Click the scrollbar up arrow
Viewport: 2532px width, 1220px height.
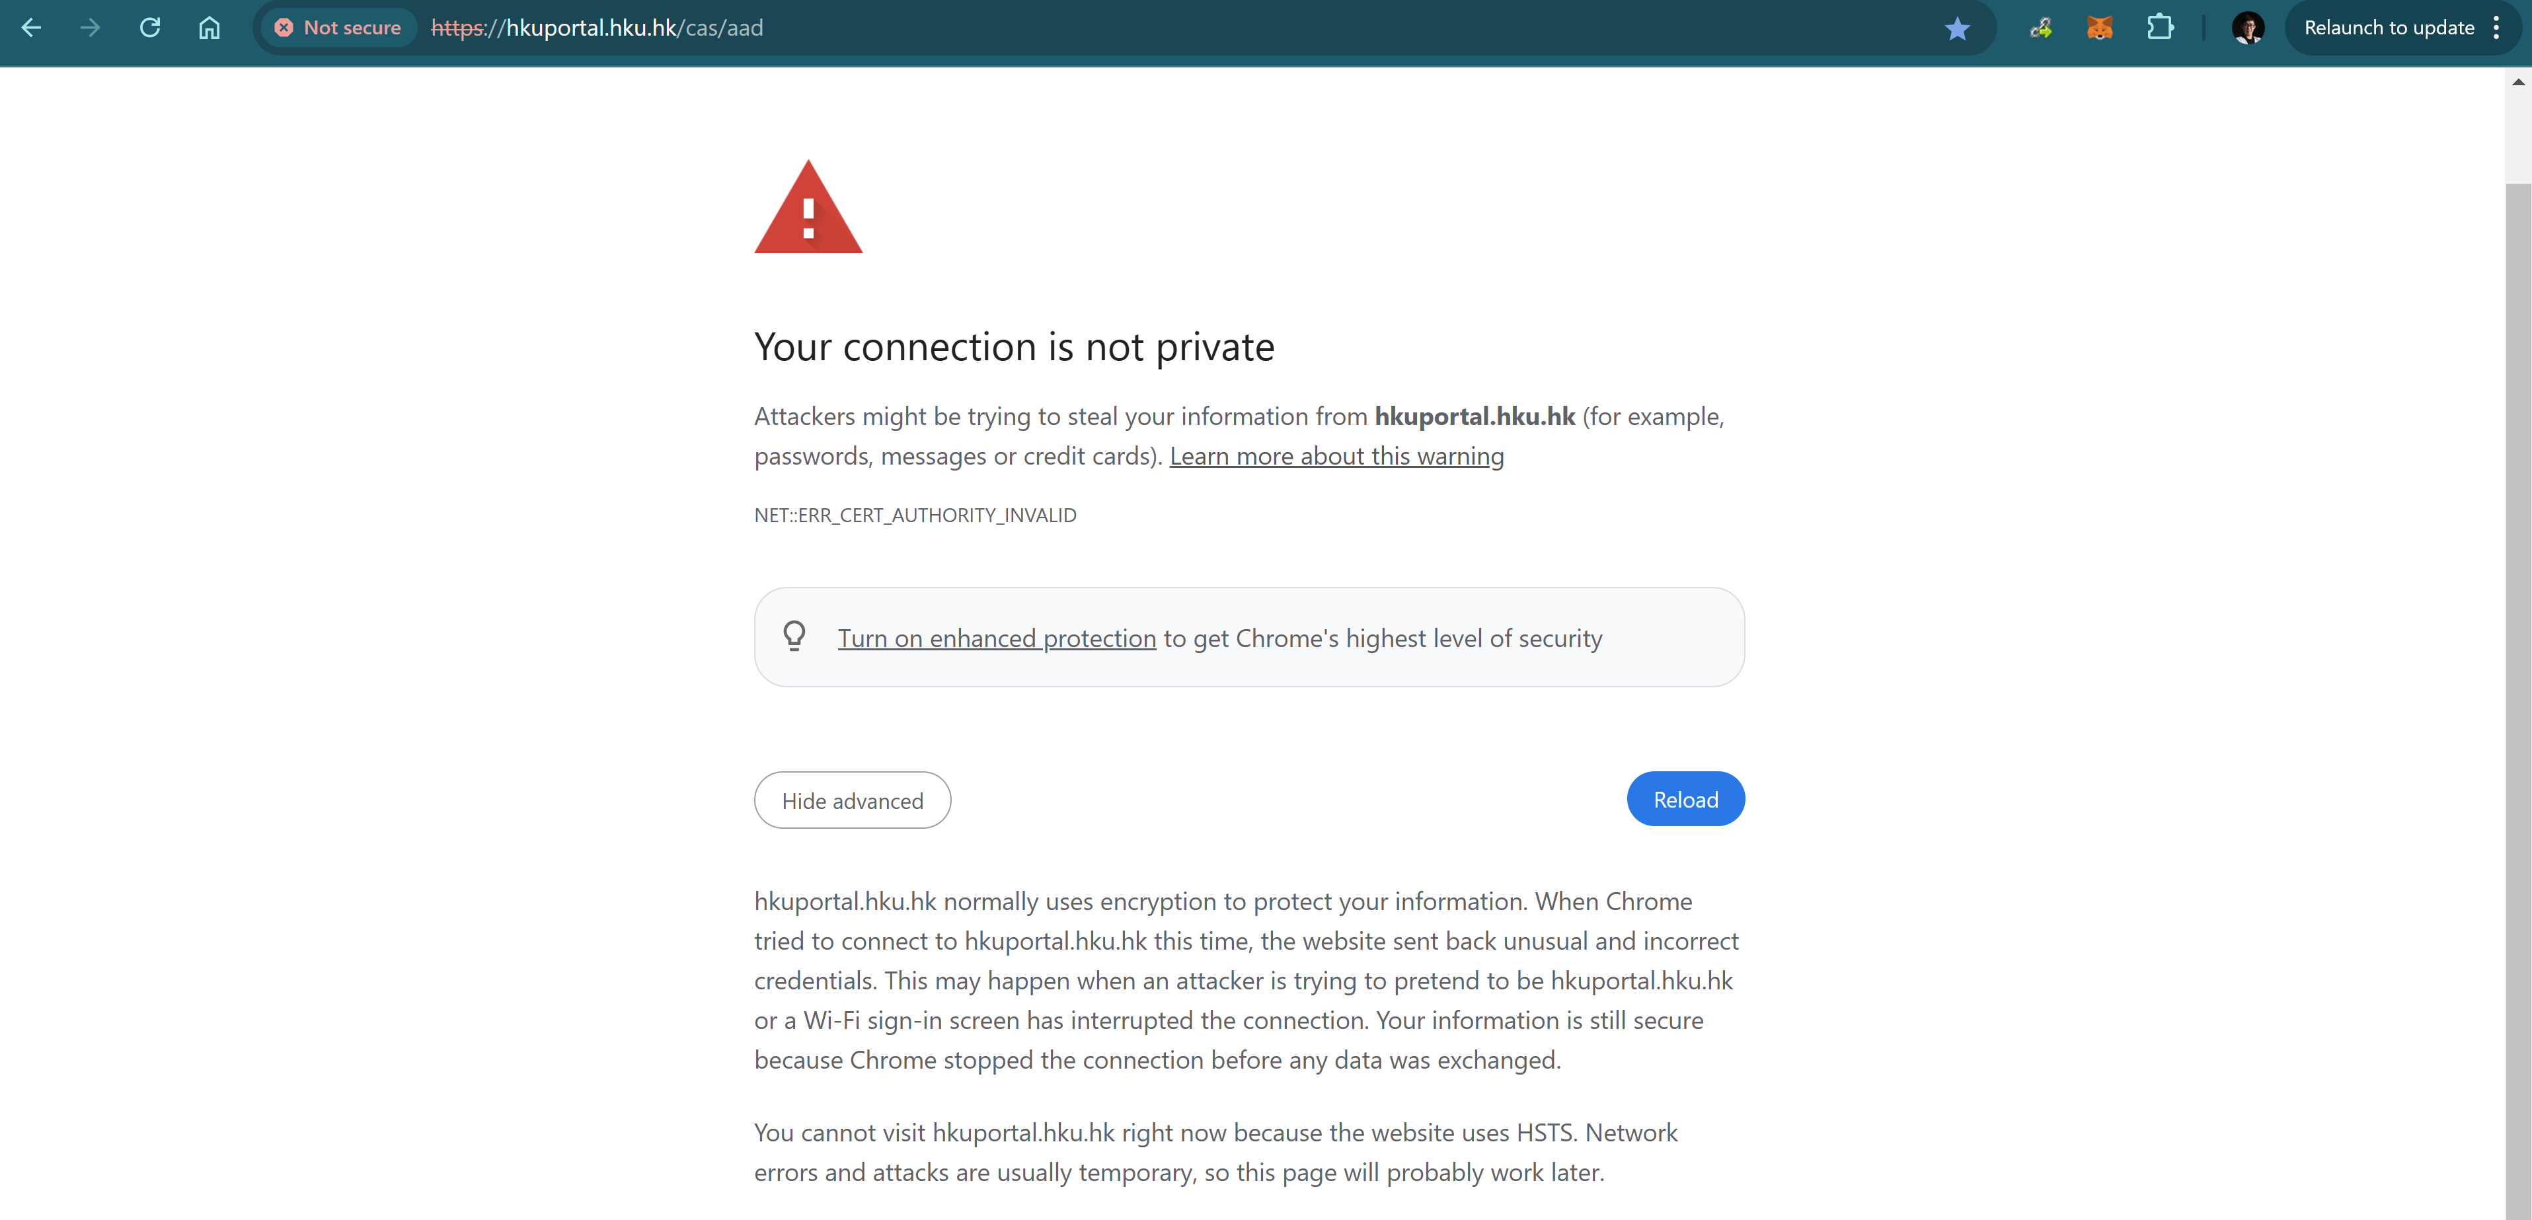2517,83
